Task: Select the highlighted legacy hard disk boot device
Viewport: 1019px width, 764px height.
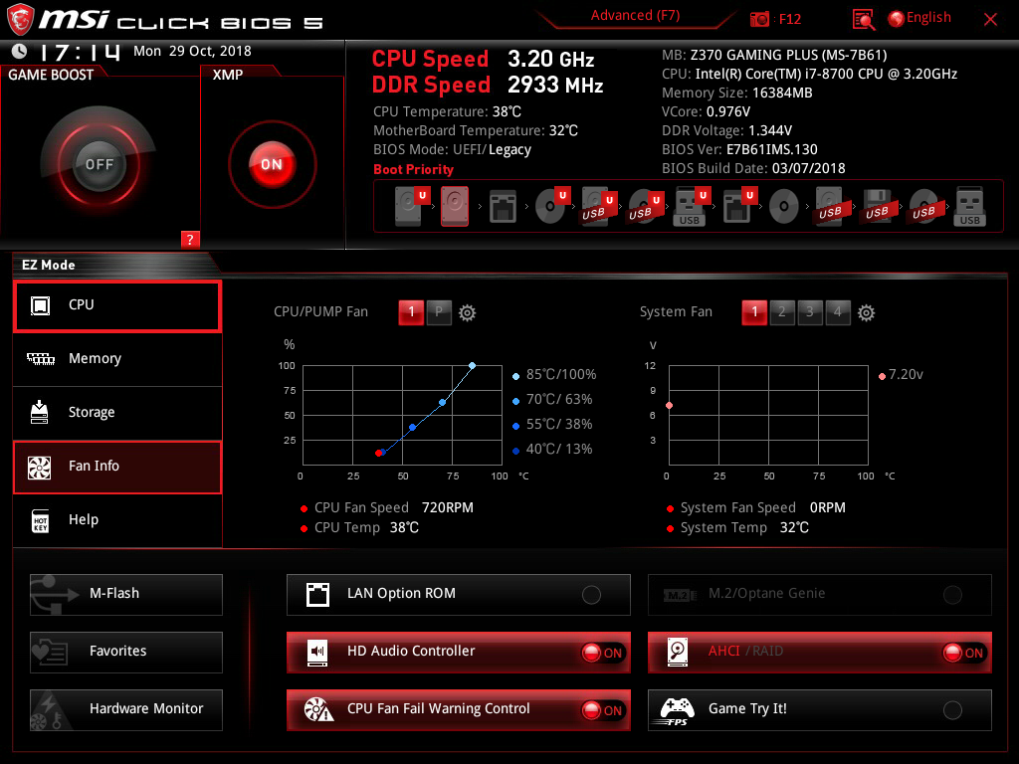Action: pyautogui.click(x=455, y=206)
